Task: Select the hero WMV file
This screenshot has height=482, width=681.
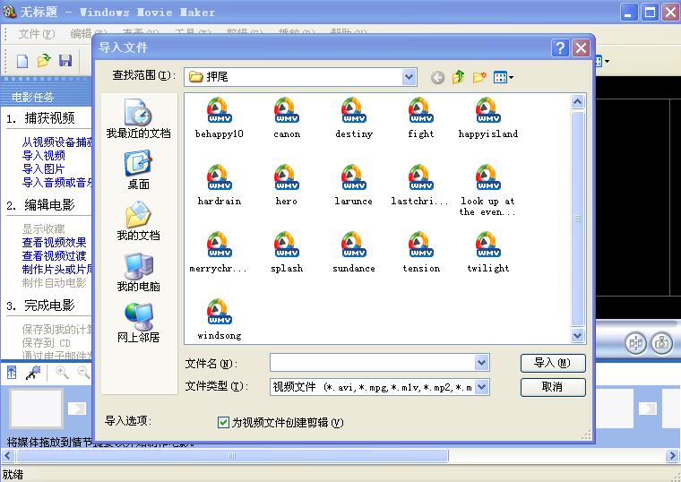Action: tap(287, 185)
